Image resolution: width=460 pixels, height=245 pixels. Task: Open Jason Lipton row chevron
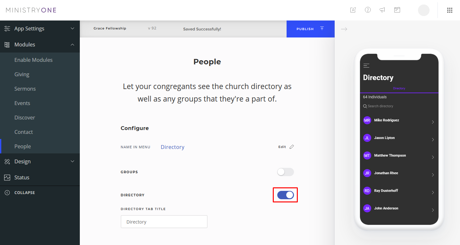pos(433,140)
